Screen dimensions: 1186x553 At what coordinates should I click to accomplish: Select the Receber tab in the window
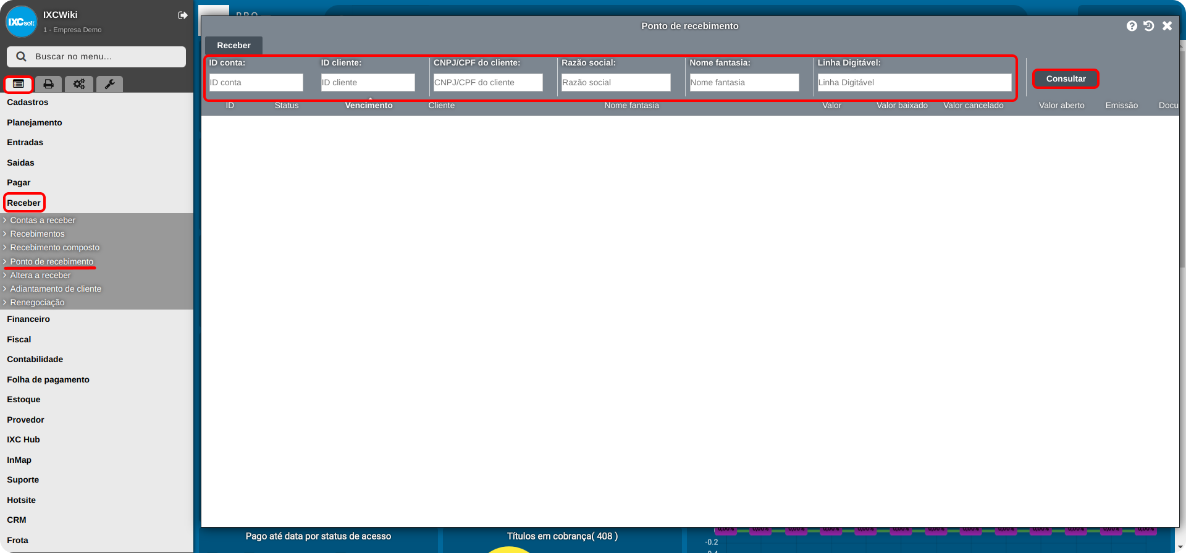[233, 45]
